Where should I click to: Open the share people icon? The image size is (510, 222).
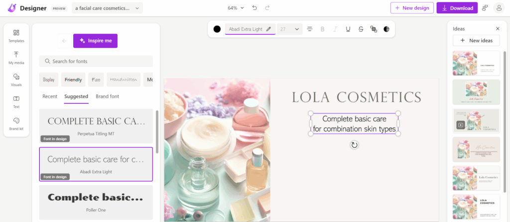click(485, 8)
